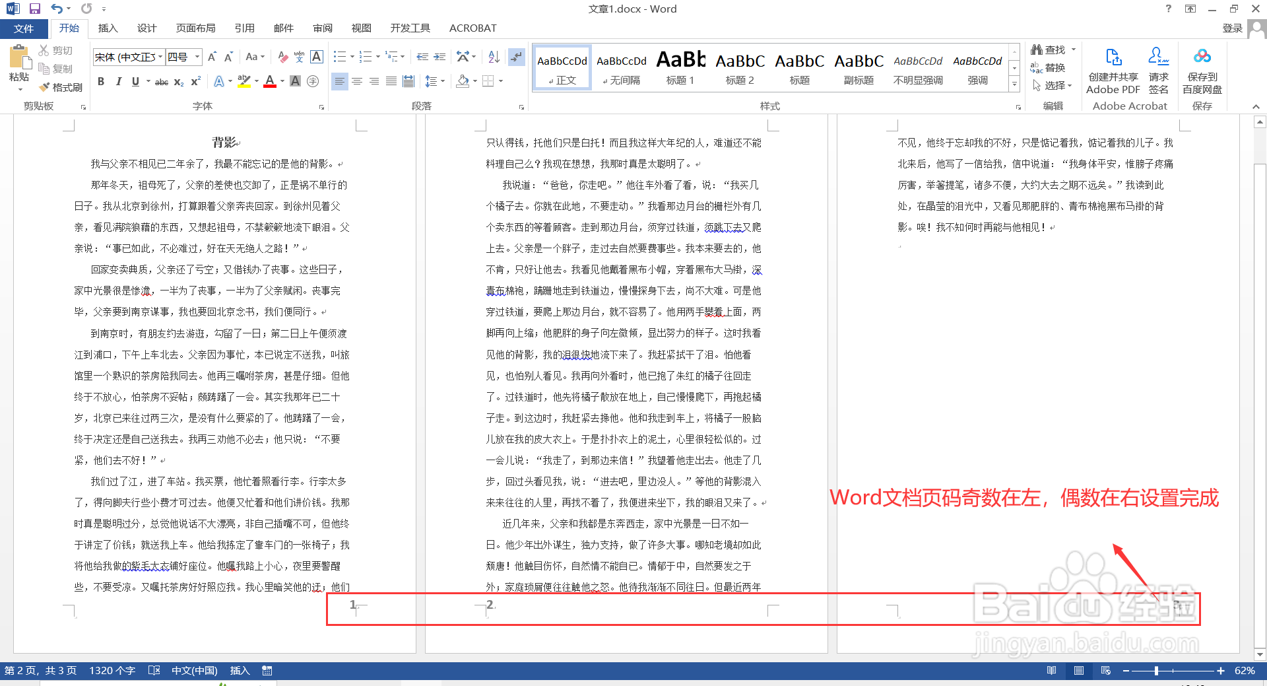
Task: Click the 62% zoom level
Action: click(x=1245, y=671)
